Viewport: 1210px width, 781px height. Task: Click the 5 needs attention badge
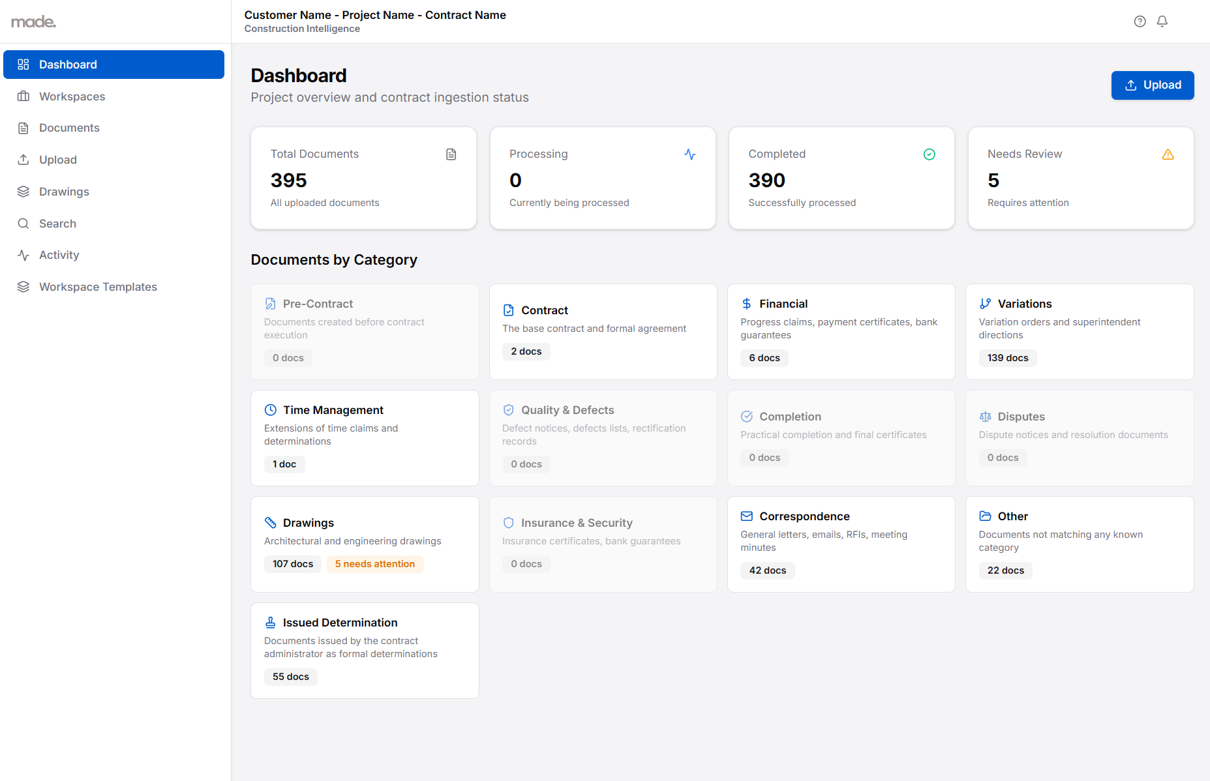coord(374,563)
